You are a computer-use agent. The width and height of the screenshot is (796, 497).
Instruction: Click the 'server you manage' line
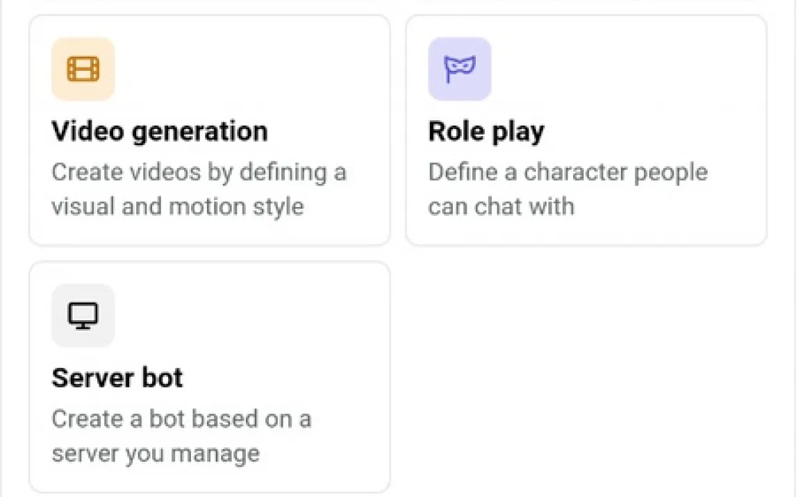156,454
